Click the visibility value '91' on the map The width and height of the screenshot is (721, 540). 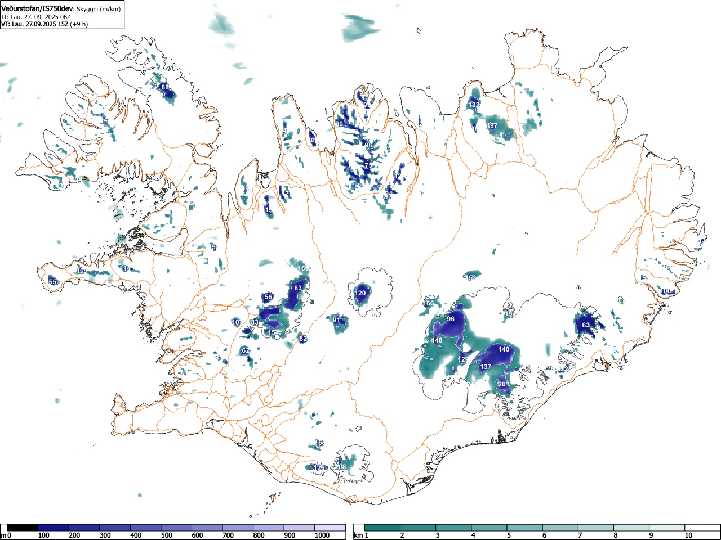coord(337,320)
